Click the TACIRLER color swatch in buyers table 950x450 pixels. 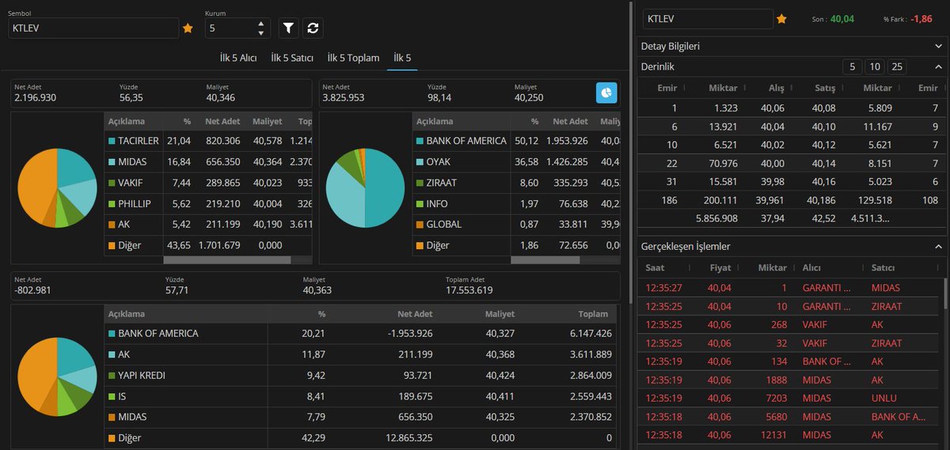point(112,141)
